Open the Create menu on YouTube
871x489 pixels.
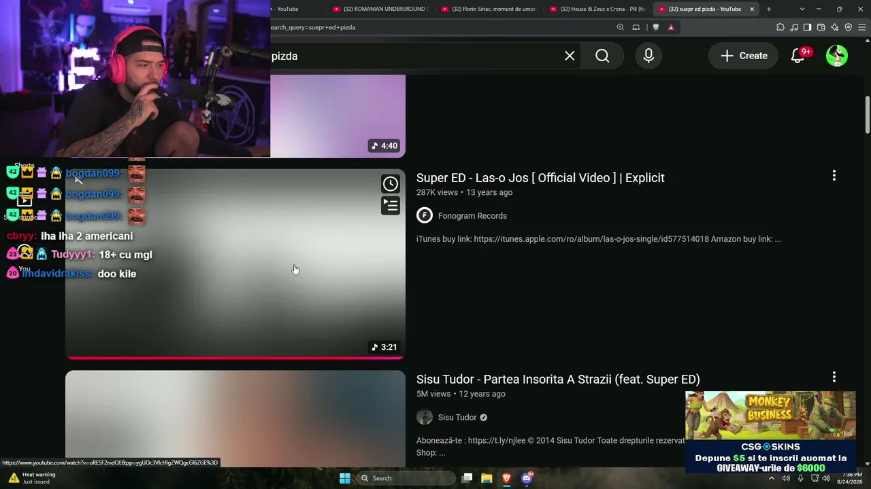click(744, 56)
